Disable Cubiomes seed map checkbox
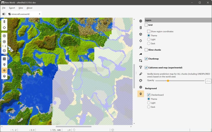Screen dimensions: 212x132 coord(146,68)
